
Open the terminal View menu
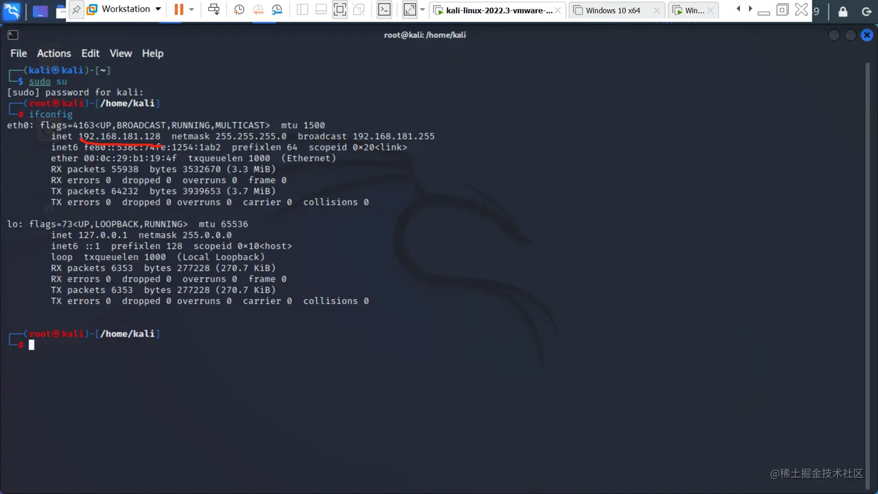tap(121, 53)
